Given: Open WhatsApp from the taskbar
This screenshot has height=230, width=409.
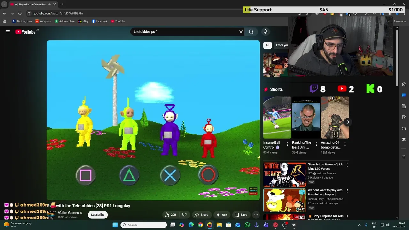Looking at the screenshot, I should click(x=247, y=225).
